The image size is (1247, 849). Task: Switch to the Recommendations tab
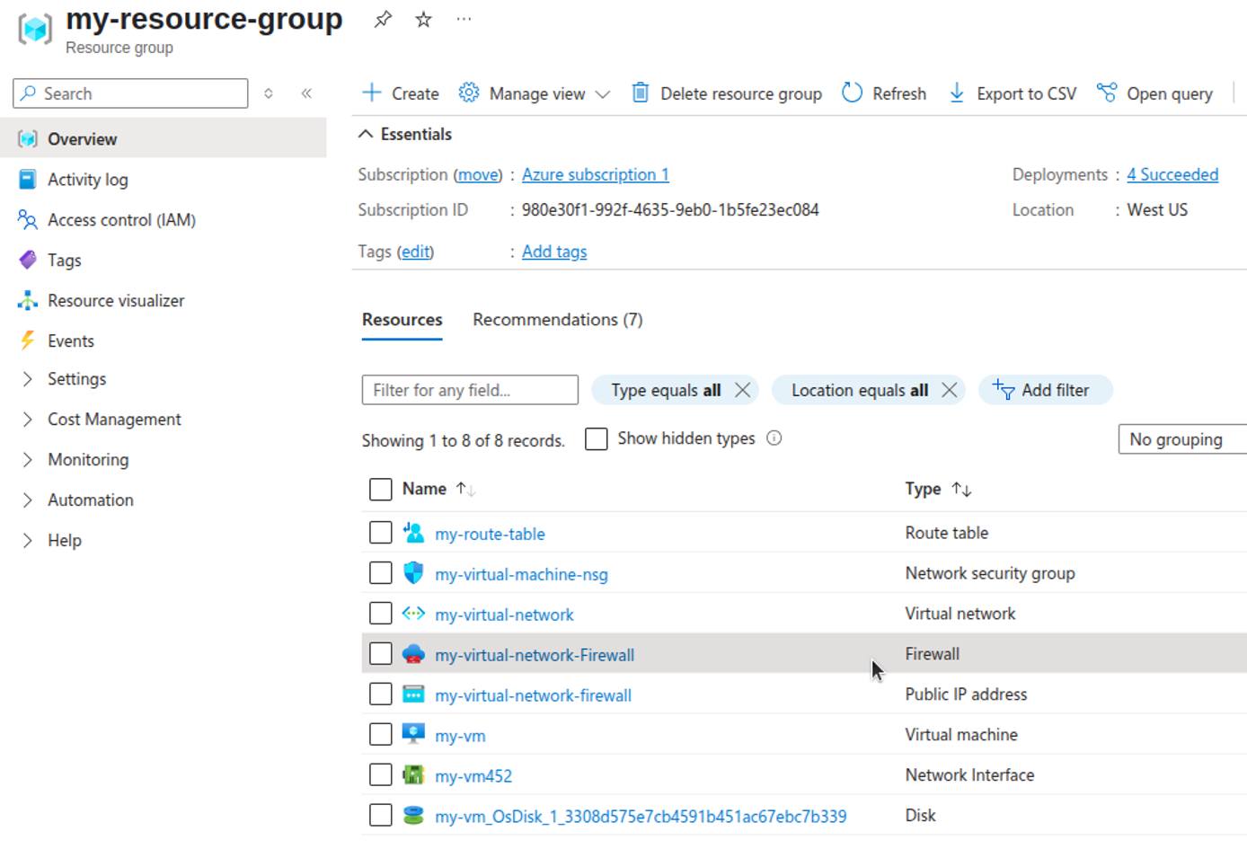(x=556, y=319)
